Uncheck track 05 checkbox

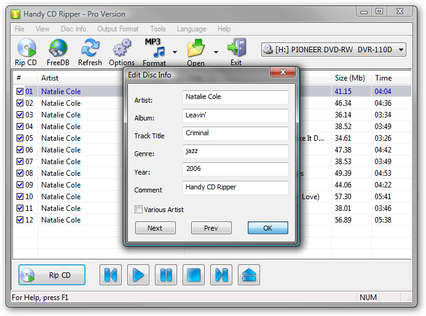[20, 138]
